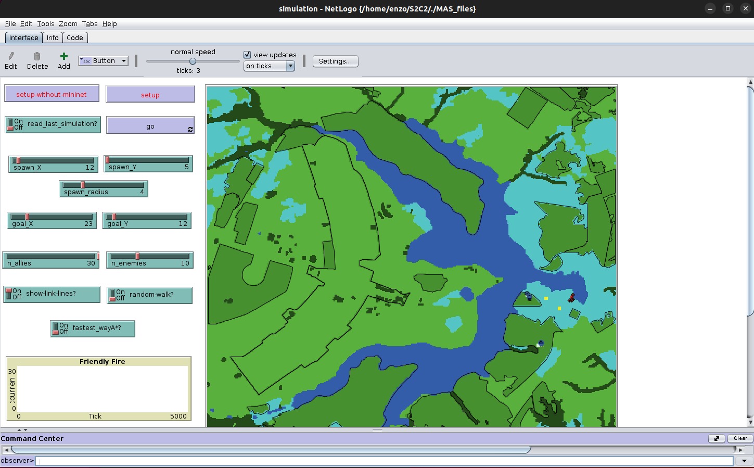Image resolution: width=754 pixels, height=468 pixels.
Task: Expand the 'on ticks' update dropdown
Action: pos(269,66)
